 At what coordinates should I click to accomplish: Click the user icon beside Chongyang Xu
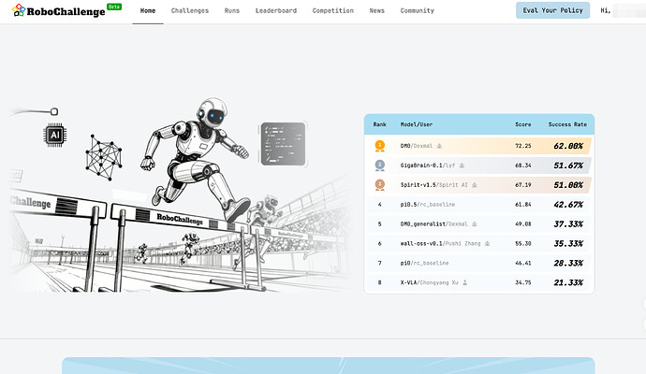(x=464, y=282)
